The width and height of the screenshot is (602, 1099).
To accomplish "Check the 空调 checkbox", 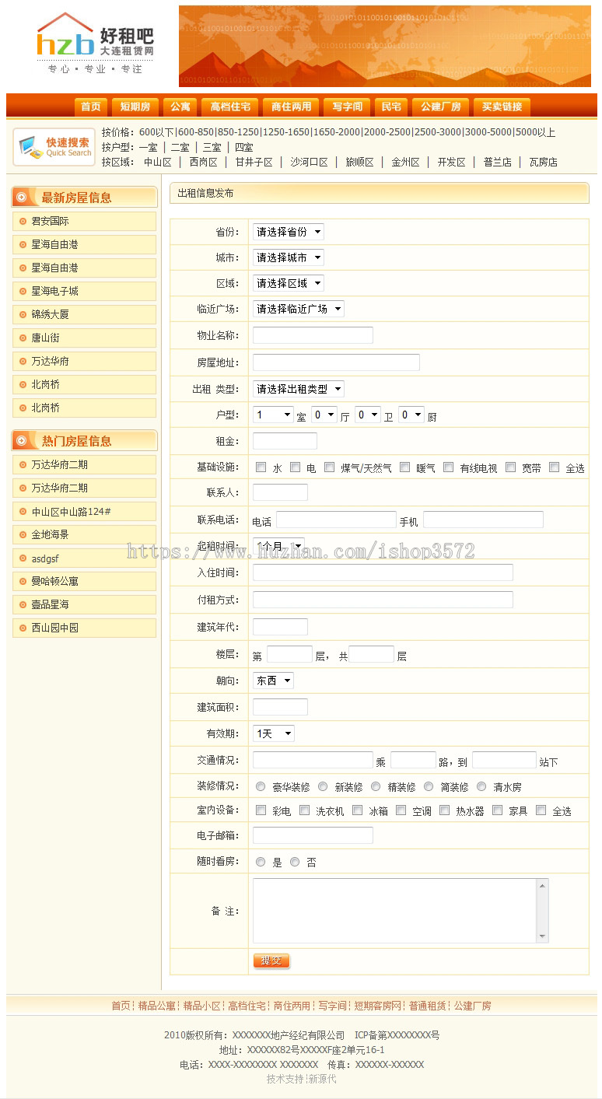I will pyautogui.click(x=401, y=810).
